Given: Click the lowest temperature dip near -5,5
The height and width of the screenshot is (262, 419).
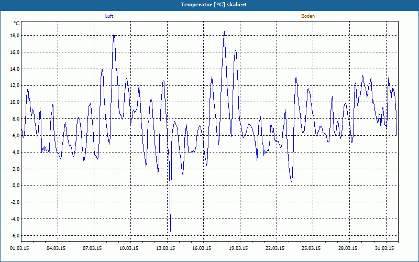Looking at the screenshot, I should (x=171, y=231).
